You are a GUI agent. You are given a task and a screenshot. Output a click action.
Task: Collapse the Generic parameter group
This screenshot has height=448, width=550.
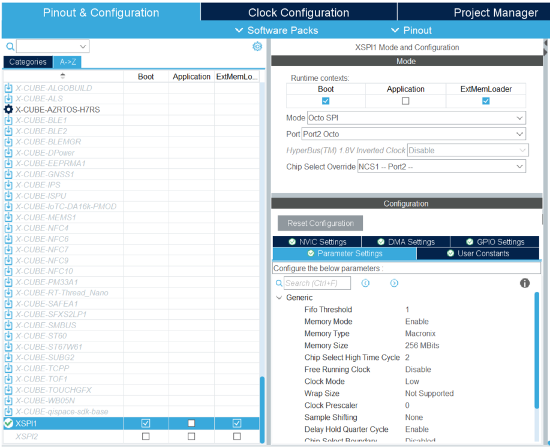point(279,298)
